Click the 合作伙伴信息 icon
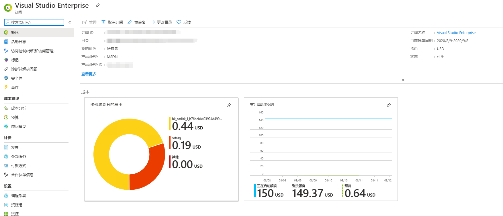The height and width of the screenshot is (216, 503). tap(6, 175)
